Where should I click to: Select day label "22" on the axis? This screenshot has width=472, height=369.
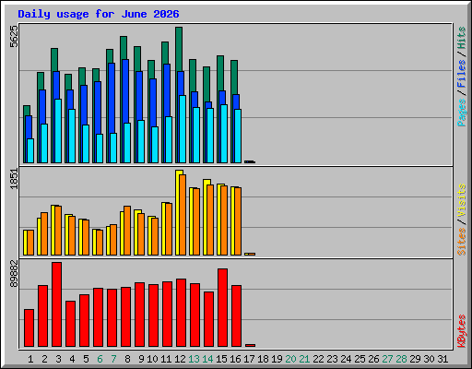click(x=318, y=359)
